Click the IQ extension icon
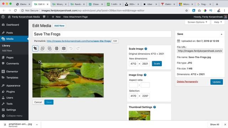 coord(211,10)
